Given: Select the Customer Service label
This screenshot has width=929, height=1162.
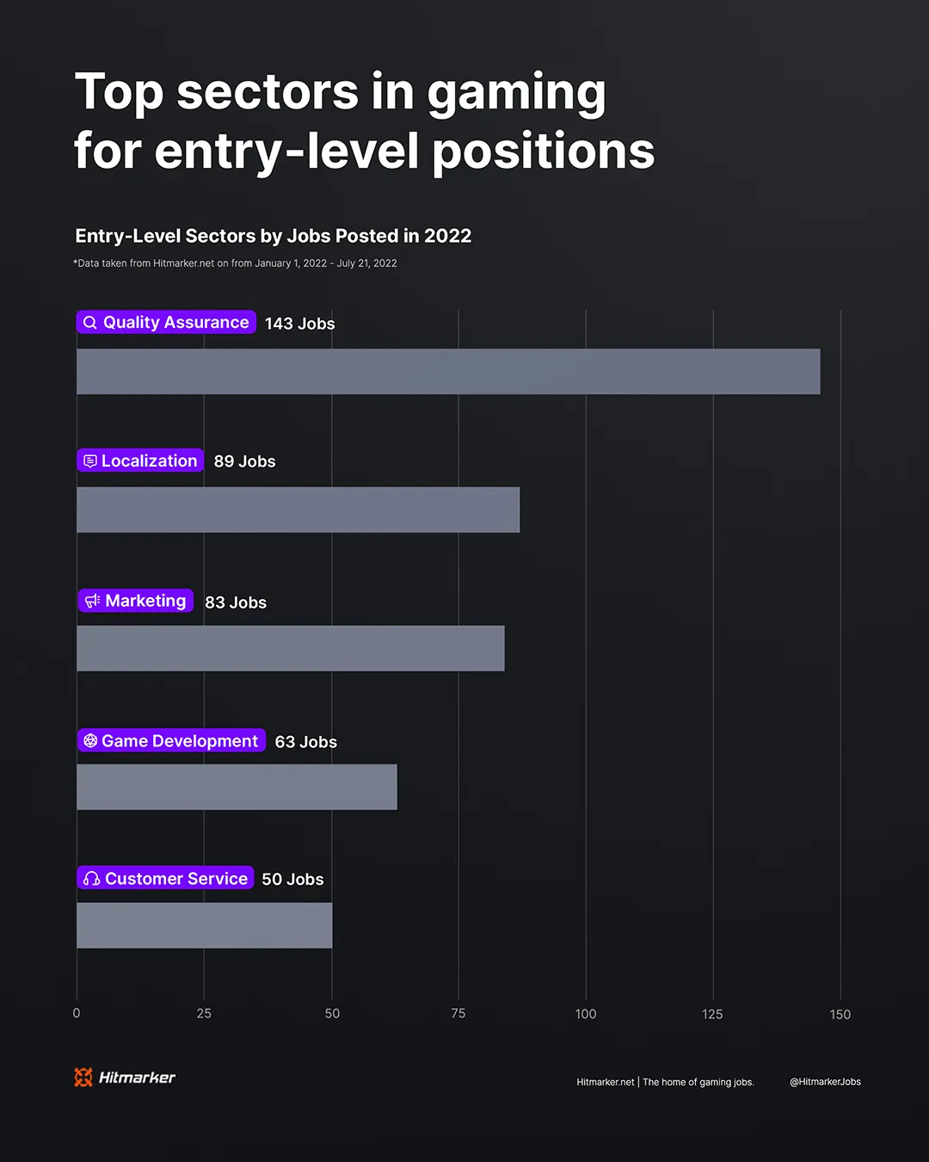Looking at the screenshot, I should coord(176,879).
